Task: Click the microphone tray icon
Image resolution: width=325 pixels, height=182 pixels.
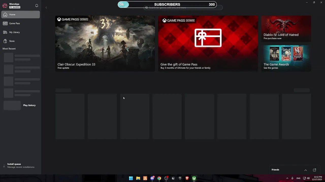Action: [292, 178]
